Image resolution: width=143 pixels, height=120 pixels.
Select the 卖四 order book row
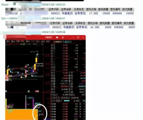(x=68, y=48)
